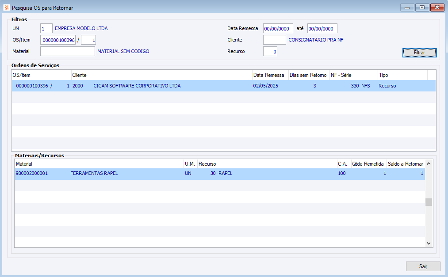Viewport: 448px width, 277px height.
Task: Click the Saldo a Retornar column header
Action: (x=405, y=164)
